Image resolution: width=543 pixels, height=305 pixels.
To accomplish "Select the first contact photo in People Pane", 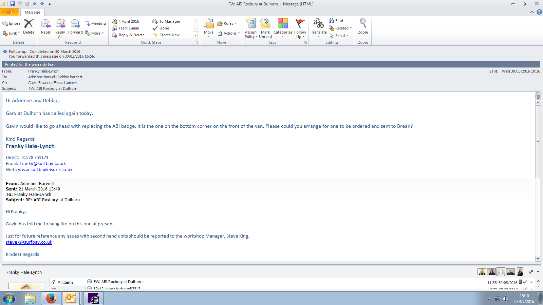I will [x=482, y=272].
